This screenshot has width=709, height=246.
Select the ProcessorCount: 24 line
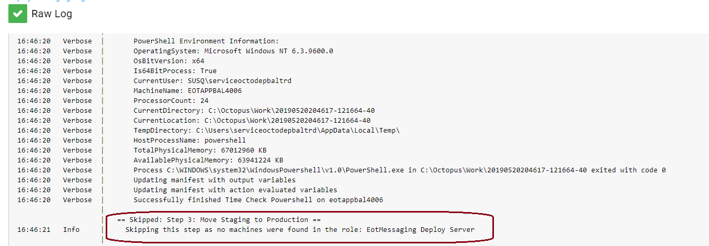coord(171,101)
